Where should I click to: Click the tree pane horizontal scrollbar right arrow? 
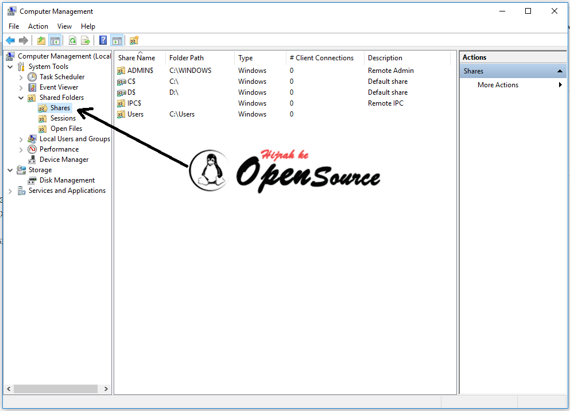tap(106, 389)
